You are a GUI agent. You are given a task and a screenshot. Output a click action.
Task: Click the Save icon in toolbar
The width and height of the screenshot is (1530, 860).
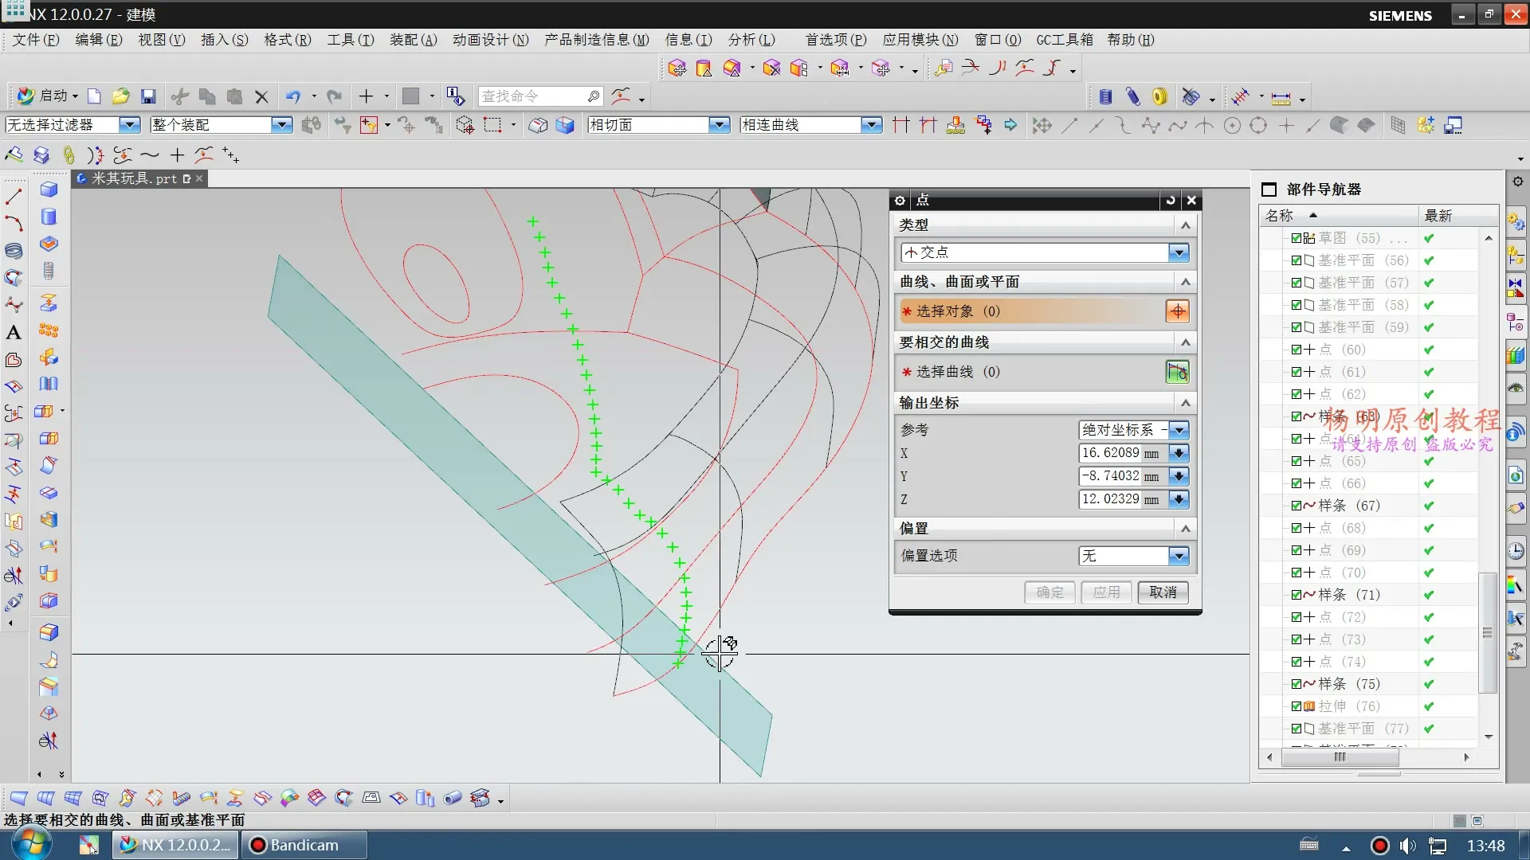pyautogui.click(x=148, y=96)
